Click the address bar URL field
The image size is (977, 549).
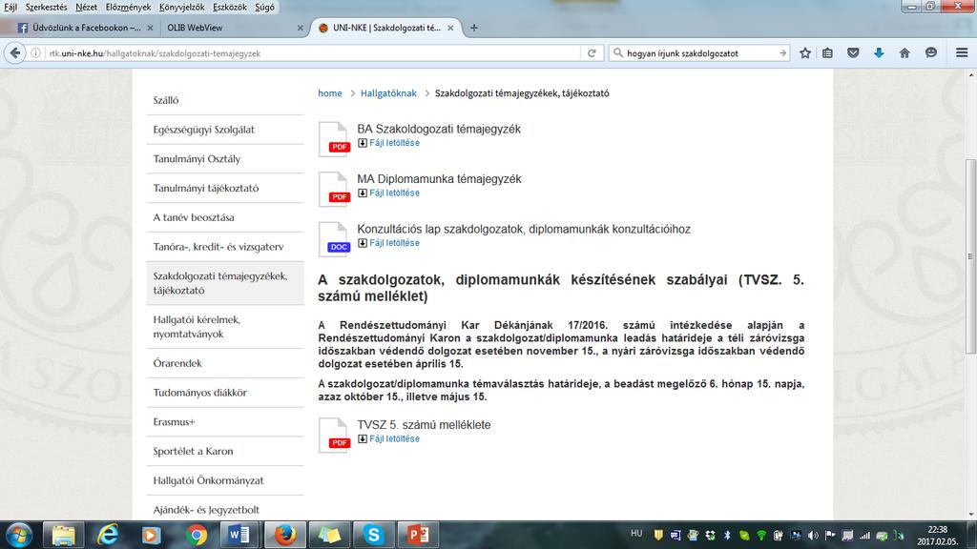[312, 53]
